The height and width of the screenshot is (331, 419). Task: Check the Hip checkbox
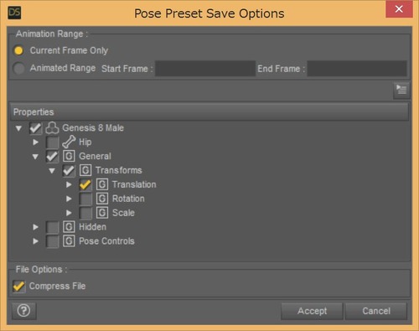click(52, 142)
